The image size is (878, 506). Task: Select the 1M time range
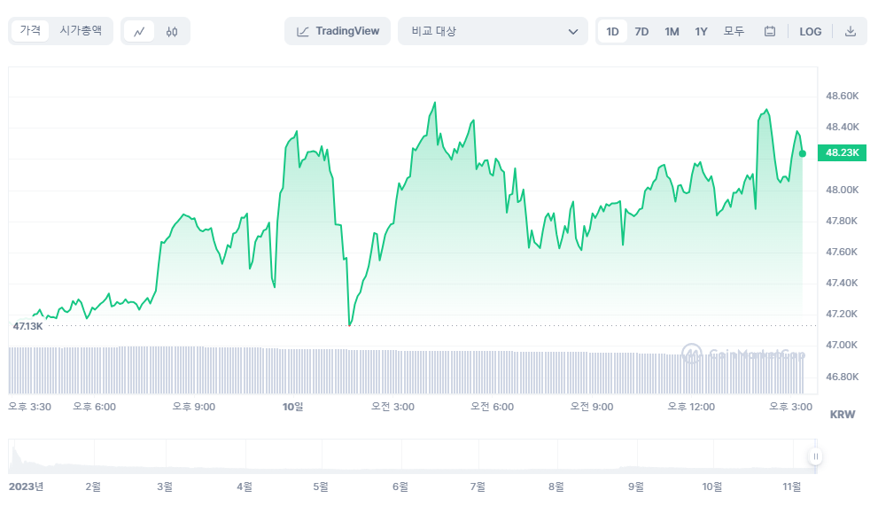click(672, 31)
